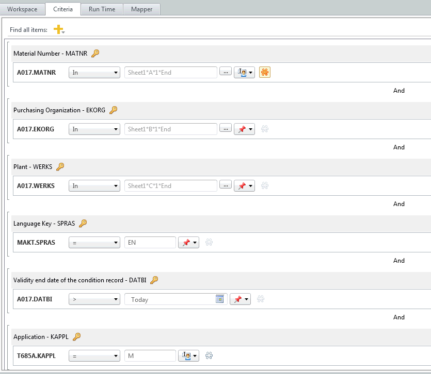Image resolution: width=431 pixels, height=374 pixels.
Task: Click the Purchasing Organization - EKORG heading
Action: (x=59, y=110)
